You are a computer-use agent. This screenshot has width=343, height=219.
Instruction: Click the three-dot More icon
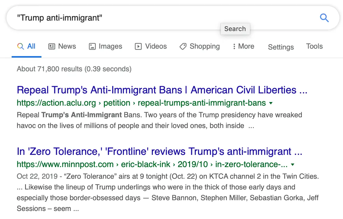234,47
